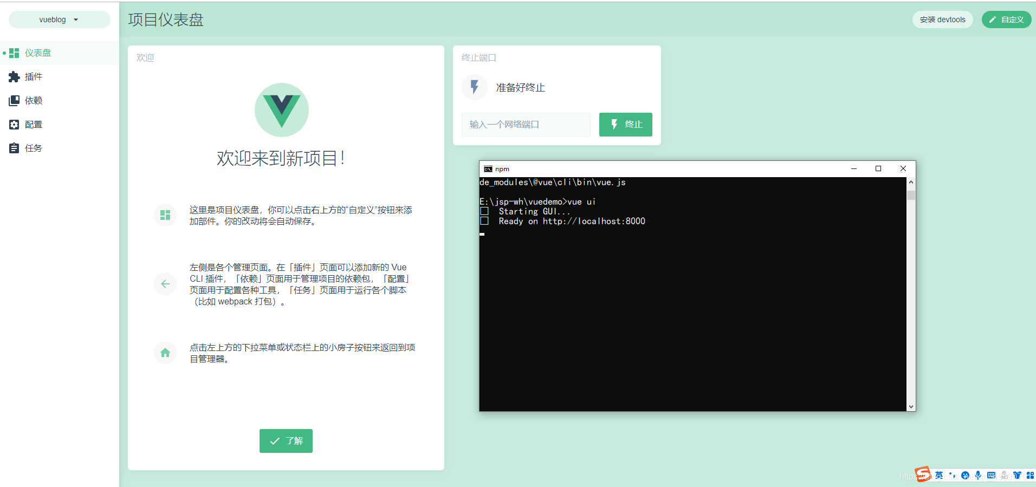Viewport: 1036px width, 487px height.
Task: Open the vueblog project dropdown
Action: click(60, 20)
